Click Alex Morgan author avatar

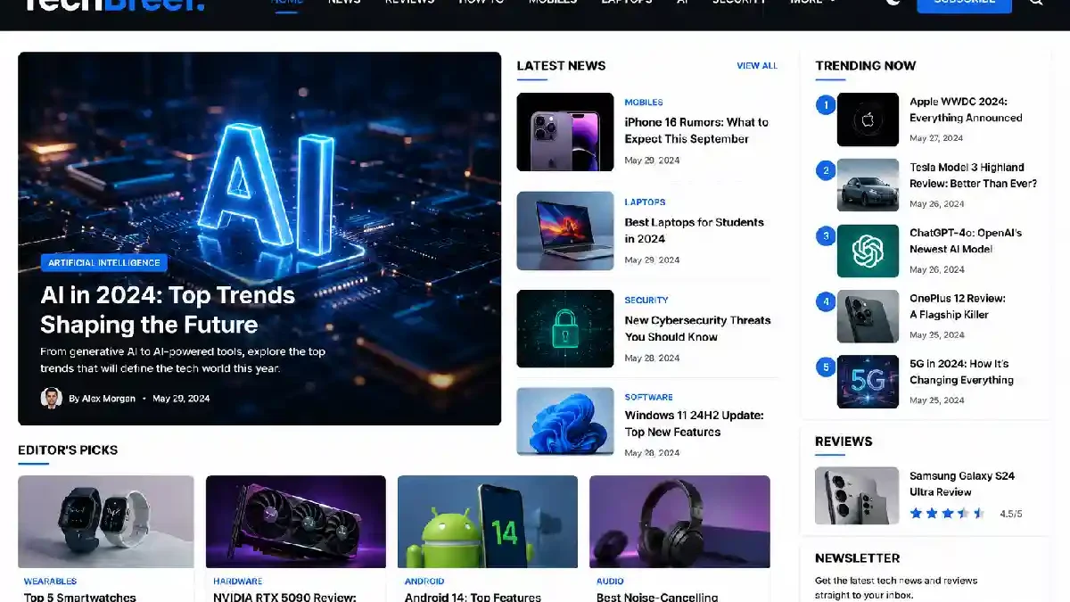tap(51, 398)
